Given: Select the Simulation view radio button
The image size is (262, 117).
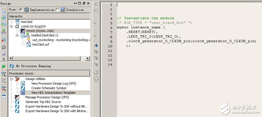Looking at the screenshot, I should (58, 10).
